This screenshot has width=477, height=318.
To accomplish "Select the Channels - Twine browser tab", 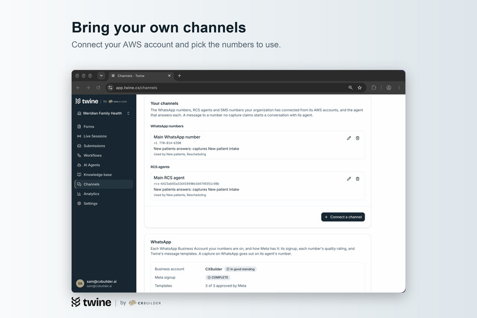I will [x=141, y=76].
